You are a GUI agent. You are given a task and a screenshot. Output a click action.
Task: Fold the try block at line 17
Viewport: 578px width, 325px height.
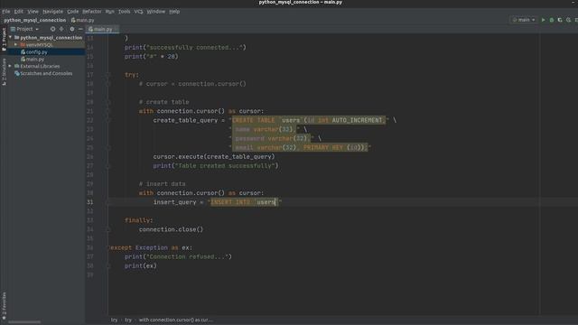108,75
